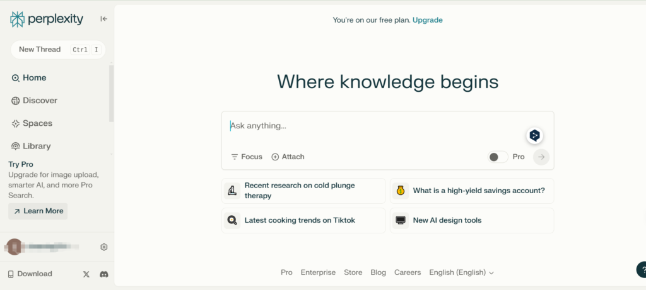Select Latest cooking trends on Tiktok
The image size is (646, 290).
[x=303, y=221]
